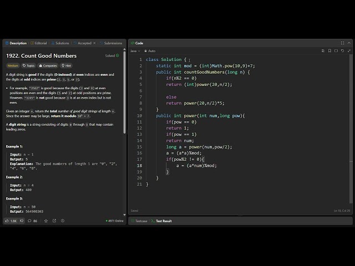
Task: Click the 'Saved' status text
Action: [x=134, y=211]
